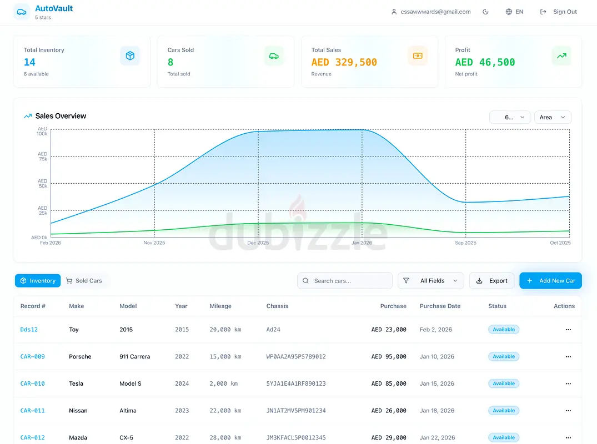Open actions menu for the Porsche row
597x444 pixels.
coord(568,357)
